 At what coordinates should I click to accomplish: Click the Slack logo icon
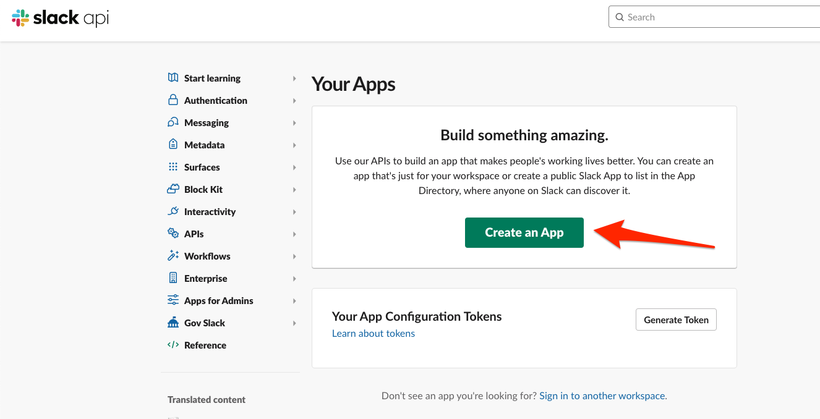(x=19, y=17)
